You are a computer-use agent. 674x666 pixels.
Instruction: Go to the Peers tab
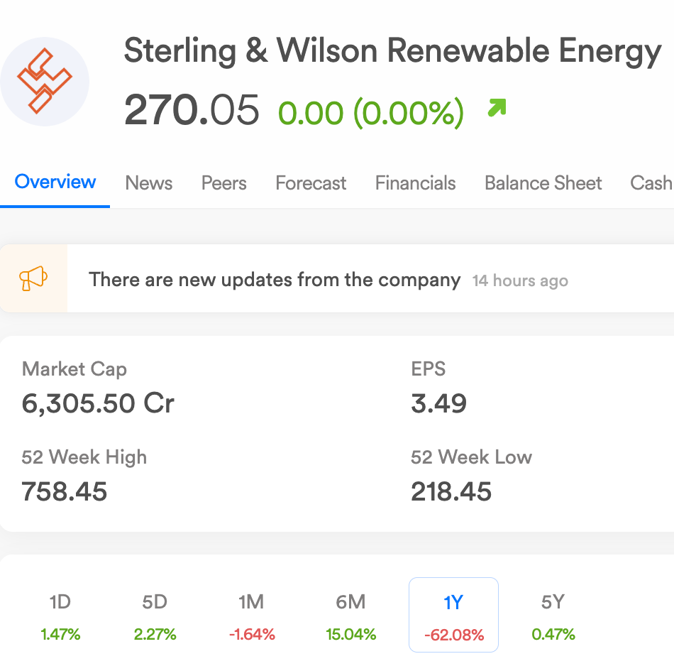(x=224, y=183)
